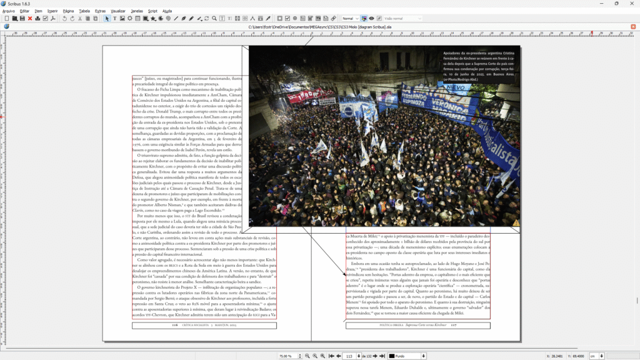The height and width of the screenshot is (360, 640).
Task: Open the Normal image quality dropdown
Action: pyautogui.click(x=351, y=19)
